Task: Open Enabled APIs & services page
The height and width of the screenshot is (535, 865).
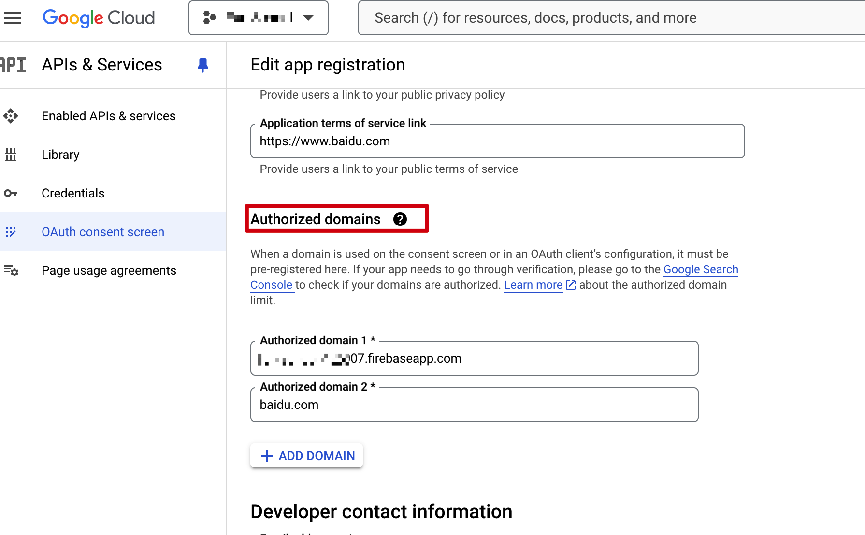Action: pos(108,116)
